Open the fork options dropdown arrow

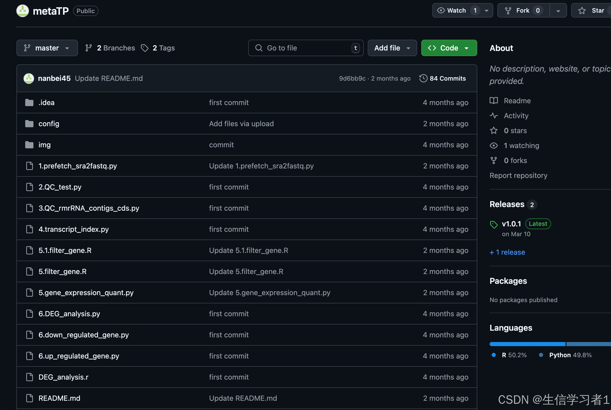click(558, 11)
